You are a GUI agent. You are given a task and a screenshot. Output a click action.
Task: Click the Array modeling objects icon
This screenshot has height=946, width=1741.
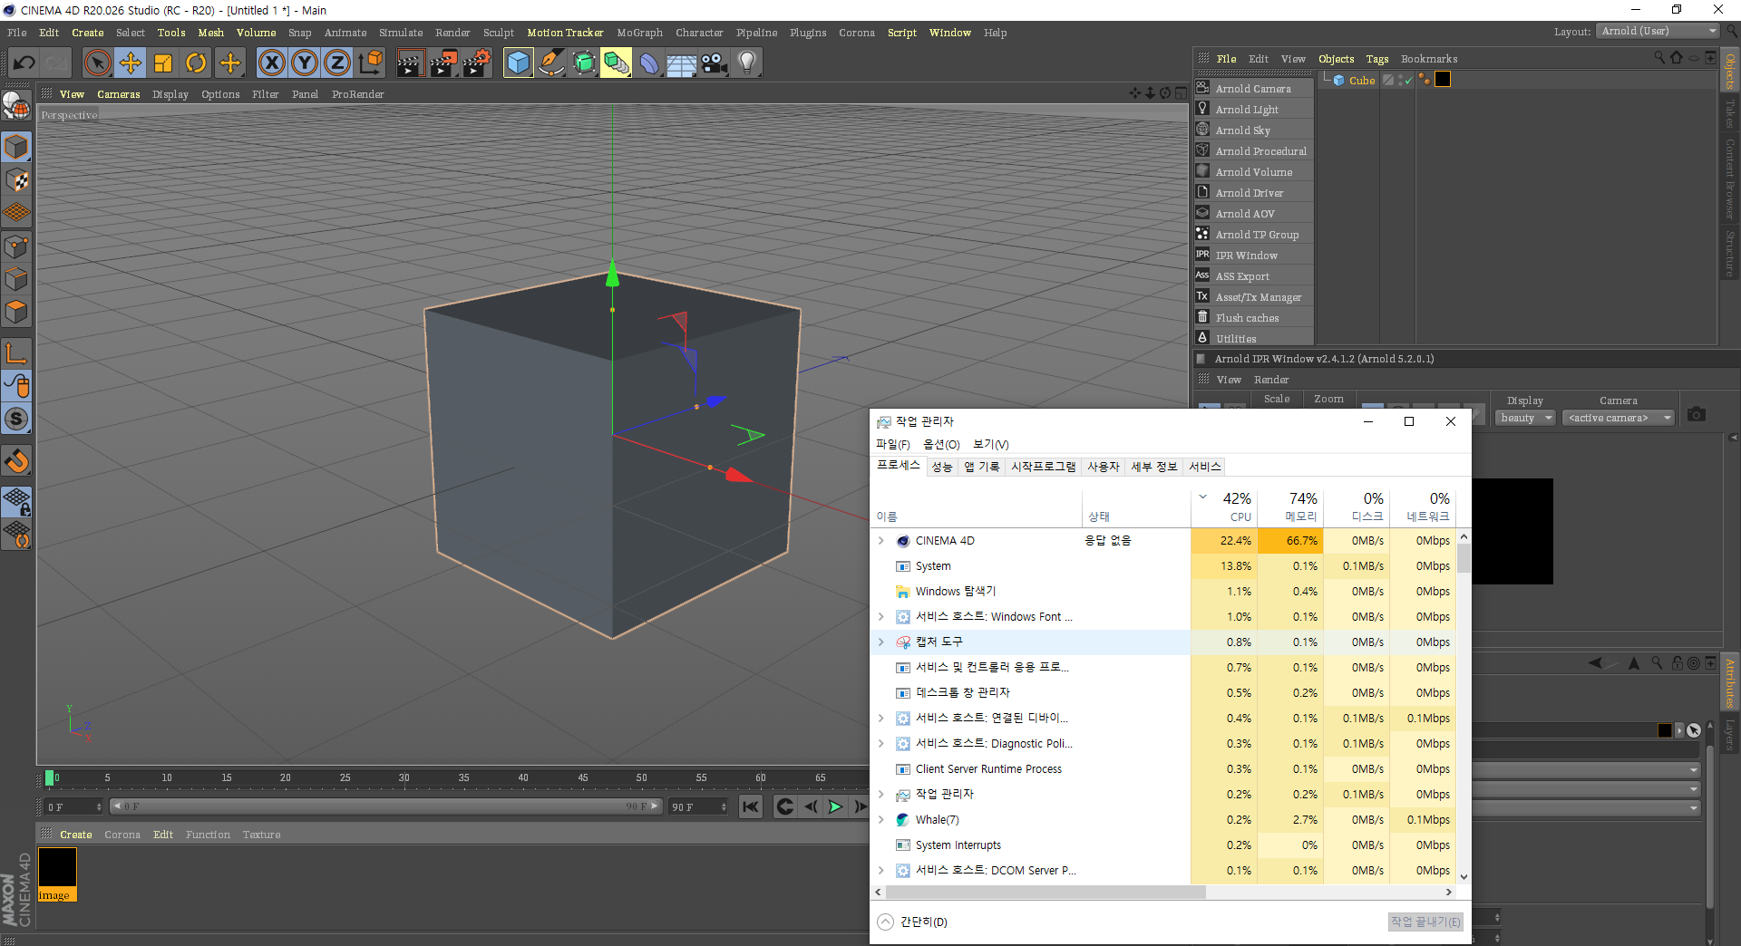coord(616,63)
